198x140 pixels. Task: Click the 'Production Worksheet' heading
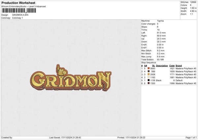coord(18,3)
